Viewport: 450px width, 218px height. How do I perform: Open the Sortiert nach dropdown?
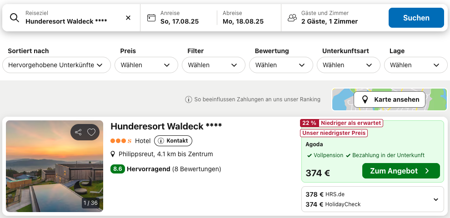(x=56, y=65)
